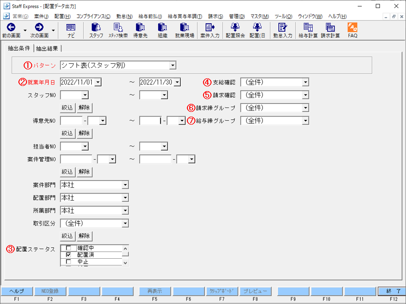Click the F1 ヘルプ function button
Viewport: 406px width, 304px height.
point(17,291)
